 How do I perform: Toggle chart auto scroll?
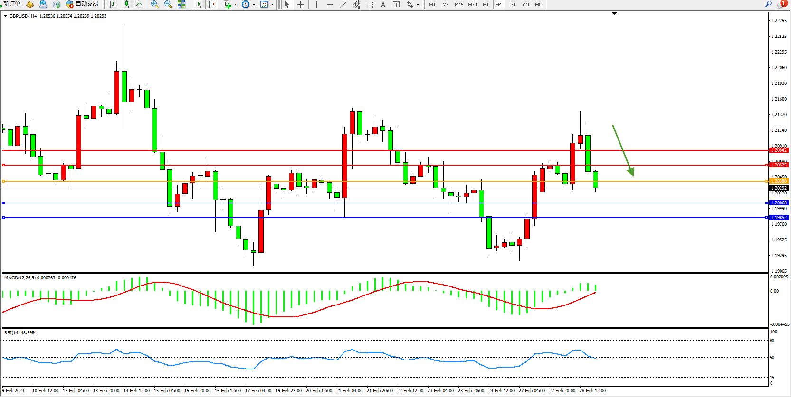click(198, 4)
